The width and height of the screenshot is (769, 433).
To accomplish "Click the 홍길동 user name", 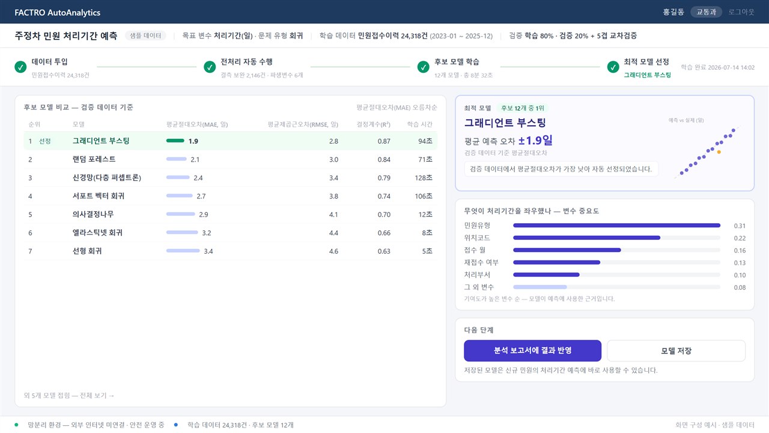I will click(x=673, y=12).
